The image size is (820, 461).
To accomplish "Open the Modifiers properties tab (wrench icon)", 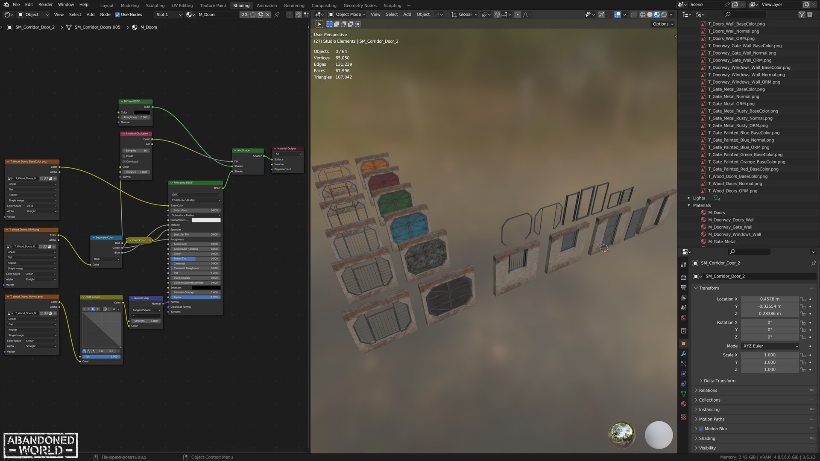I will [x=684, y=354].
